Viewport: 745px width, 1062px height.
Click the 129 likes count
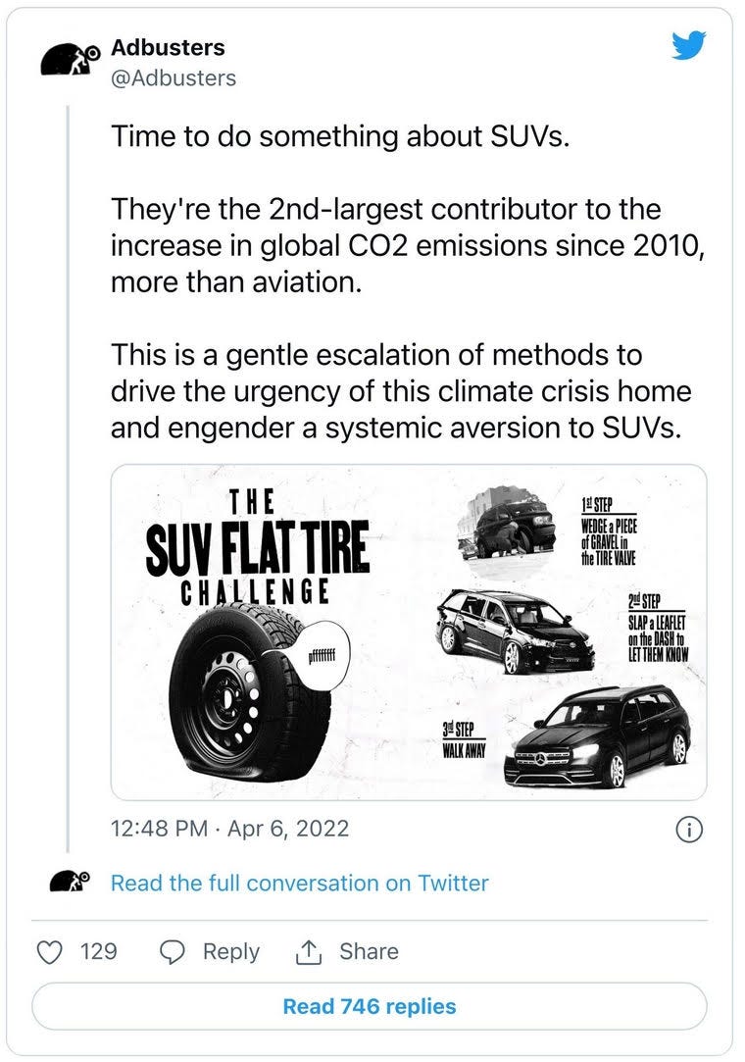(x=99, y=951)
